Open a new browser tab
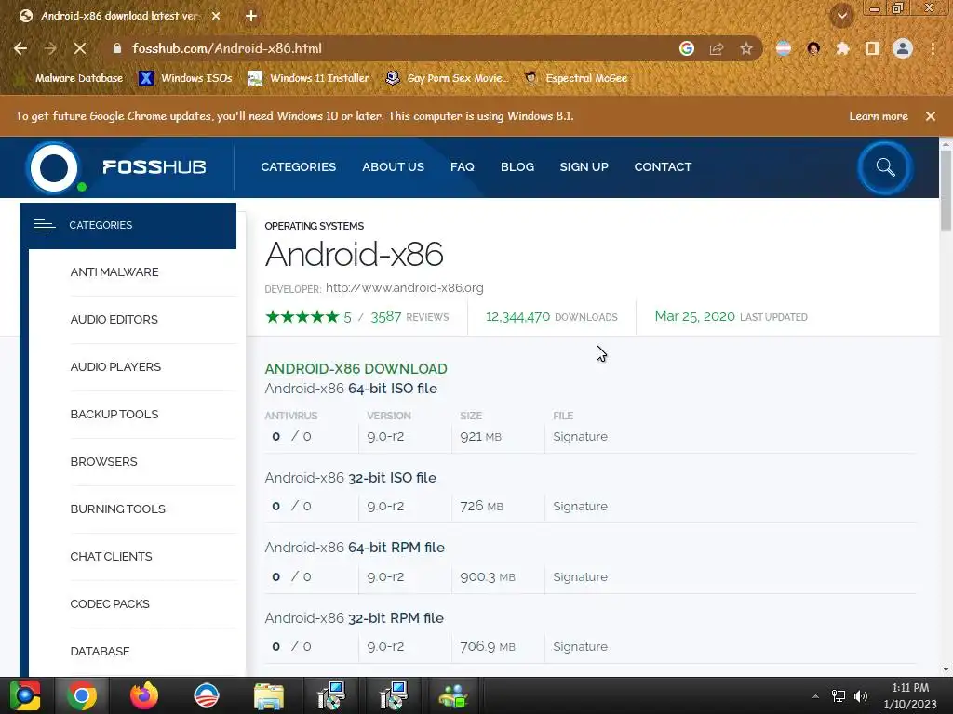Viewport: 953px width, 714px height. [x=251, y=16]
